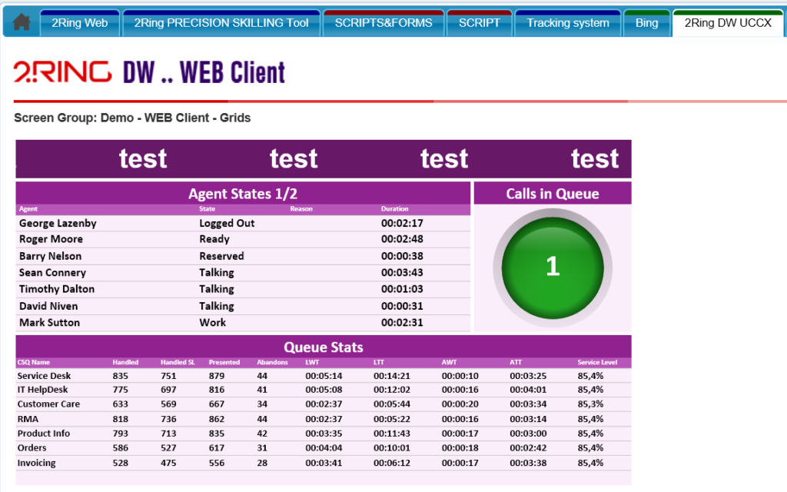Screen dimensions: 787x492
Task: Select agent Mark Sutton
Action: 49,323
